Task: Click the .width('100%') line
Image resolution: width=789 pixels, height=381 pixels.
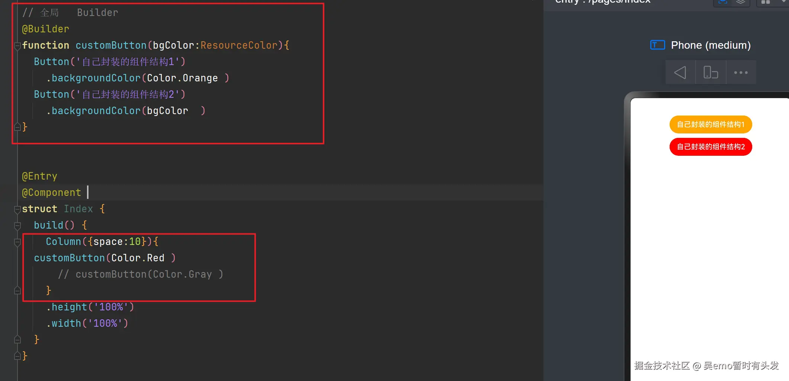Action: [x=87, y=323]
